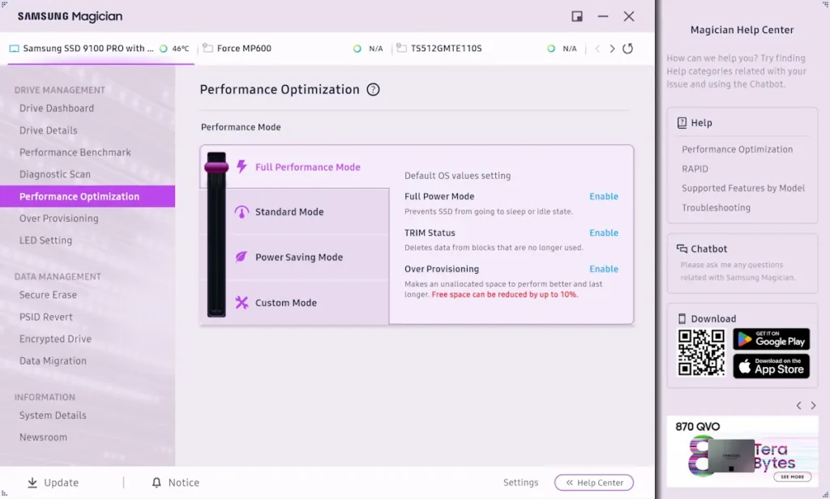Minimize the Samsung Magician window
The height and width of the screenshot is (499, 830).
click(x=603, y=16)
